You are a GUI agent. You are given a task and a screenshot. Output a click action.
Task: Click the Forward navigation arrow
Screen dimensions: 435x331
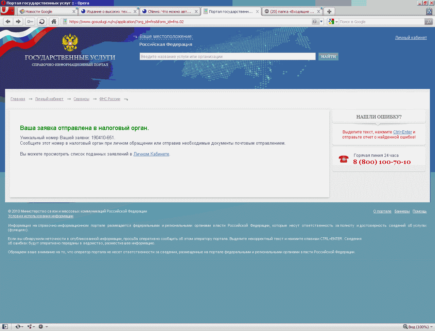click(x=18, y=22)
